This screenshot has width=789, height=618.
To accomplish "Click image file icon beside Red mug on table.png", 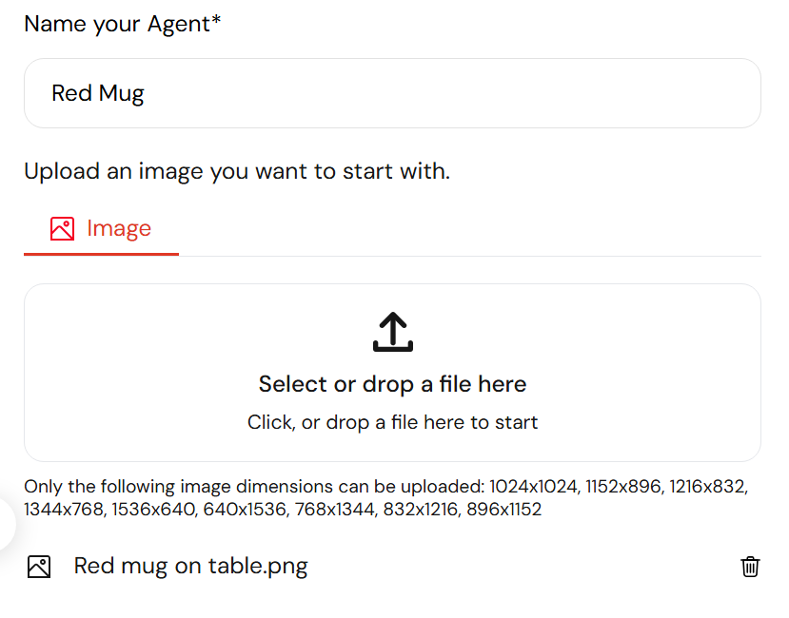I will [39, 567].
